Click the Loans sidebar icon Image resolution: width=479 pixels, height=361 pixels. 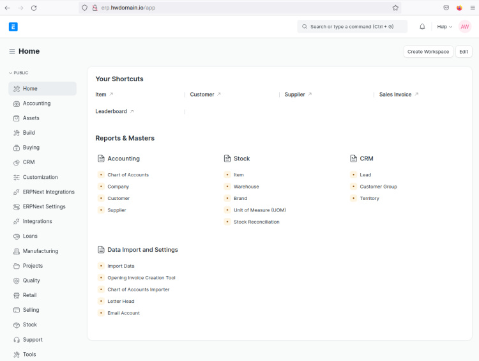click(17, 236)
